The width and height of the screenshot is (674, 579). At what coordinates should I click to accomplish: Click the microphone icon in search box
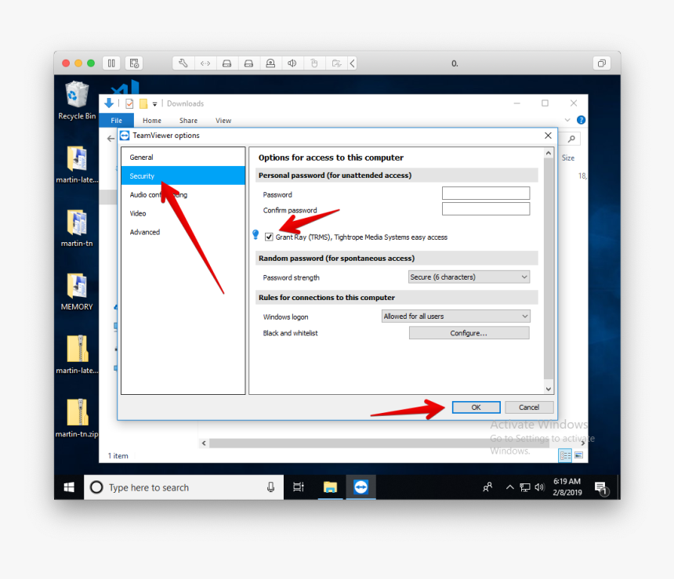(271, 487)
